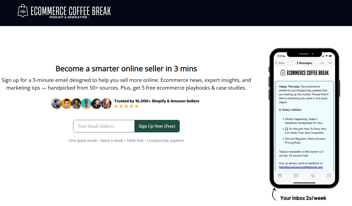Open the hello@ecommercecoffeebreak.com email link
Image resolution: width=352 pixels, height=206 pixels.
[x=301, y=167]
